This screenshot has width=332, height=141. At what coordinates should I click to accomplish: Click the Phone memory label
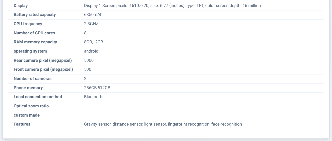[x=28, y=88]
